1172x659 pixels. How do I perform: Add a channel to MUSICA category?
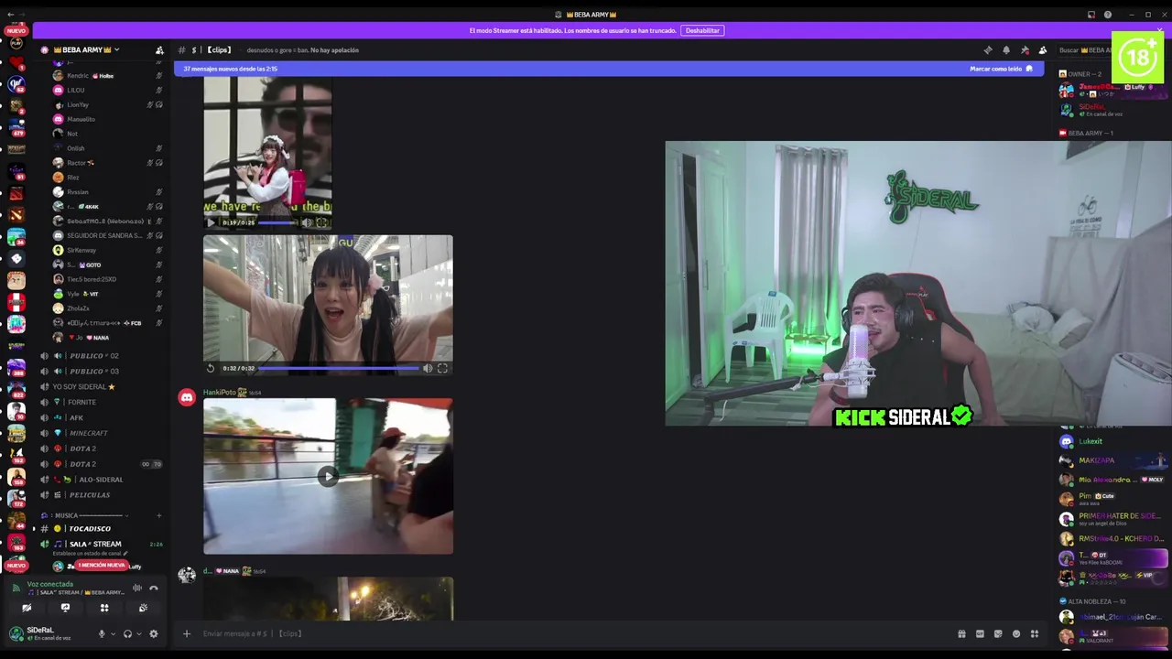158,515
